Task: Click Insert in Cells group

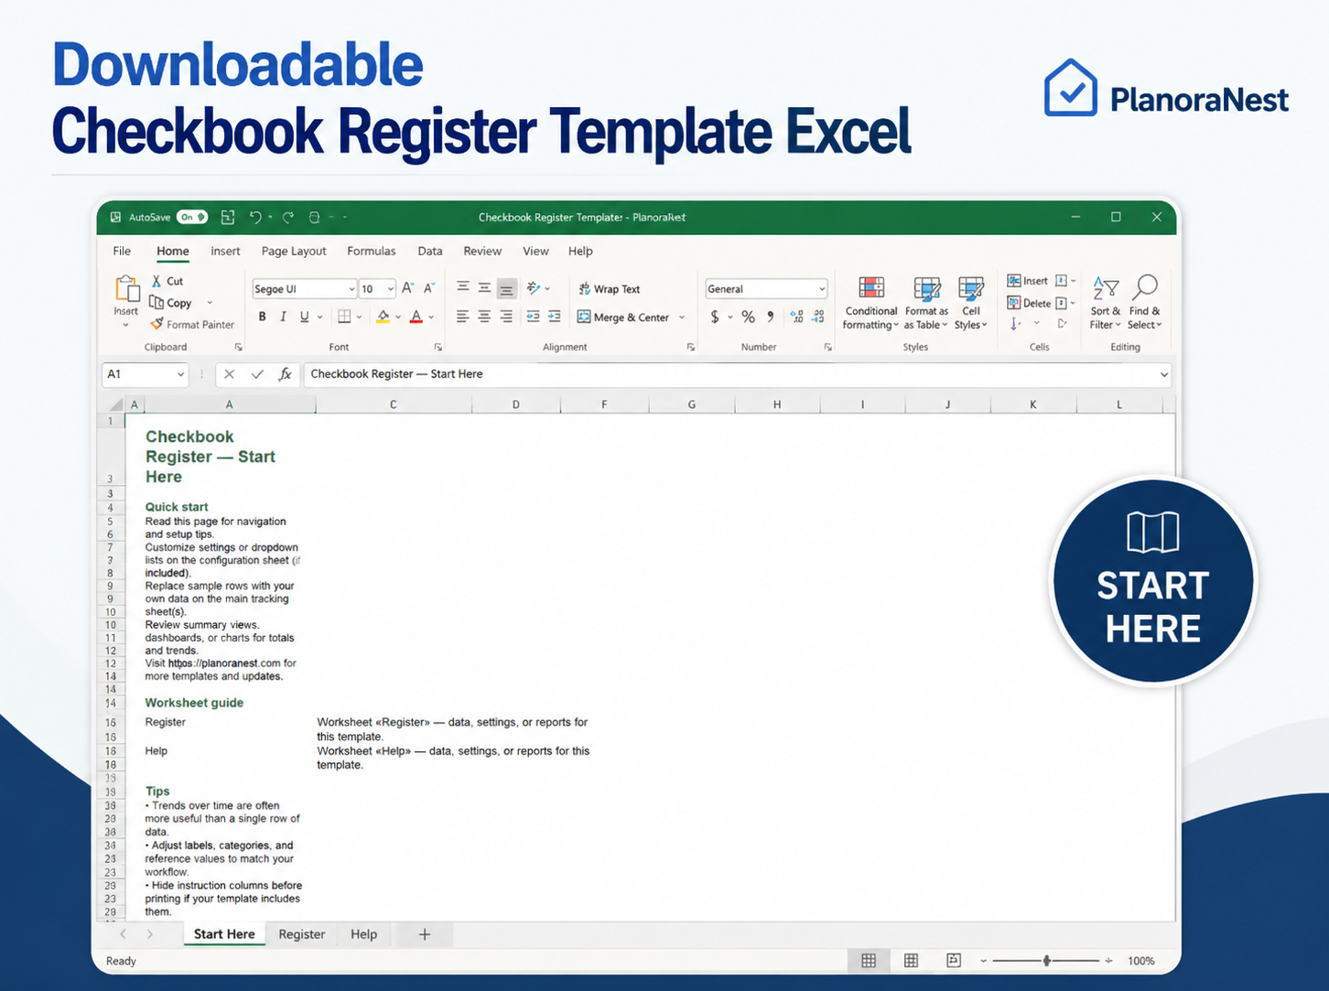Action: tap(1028, 281)
